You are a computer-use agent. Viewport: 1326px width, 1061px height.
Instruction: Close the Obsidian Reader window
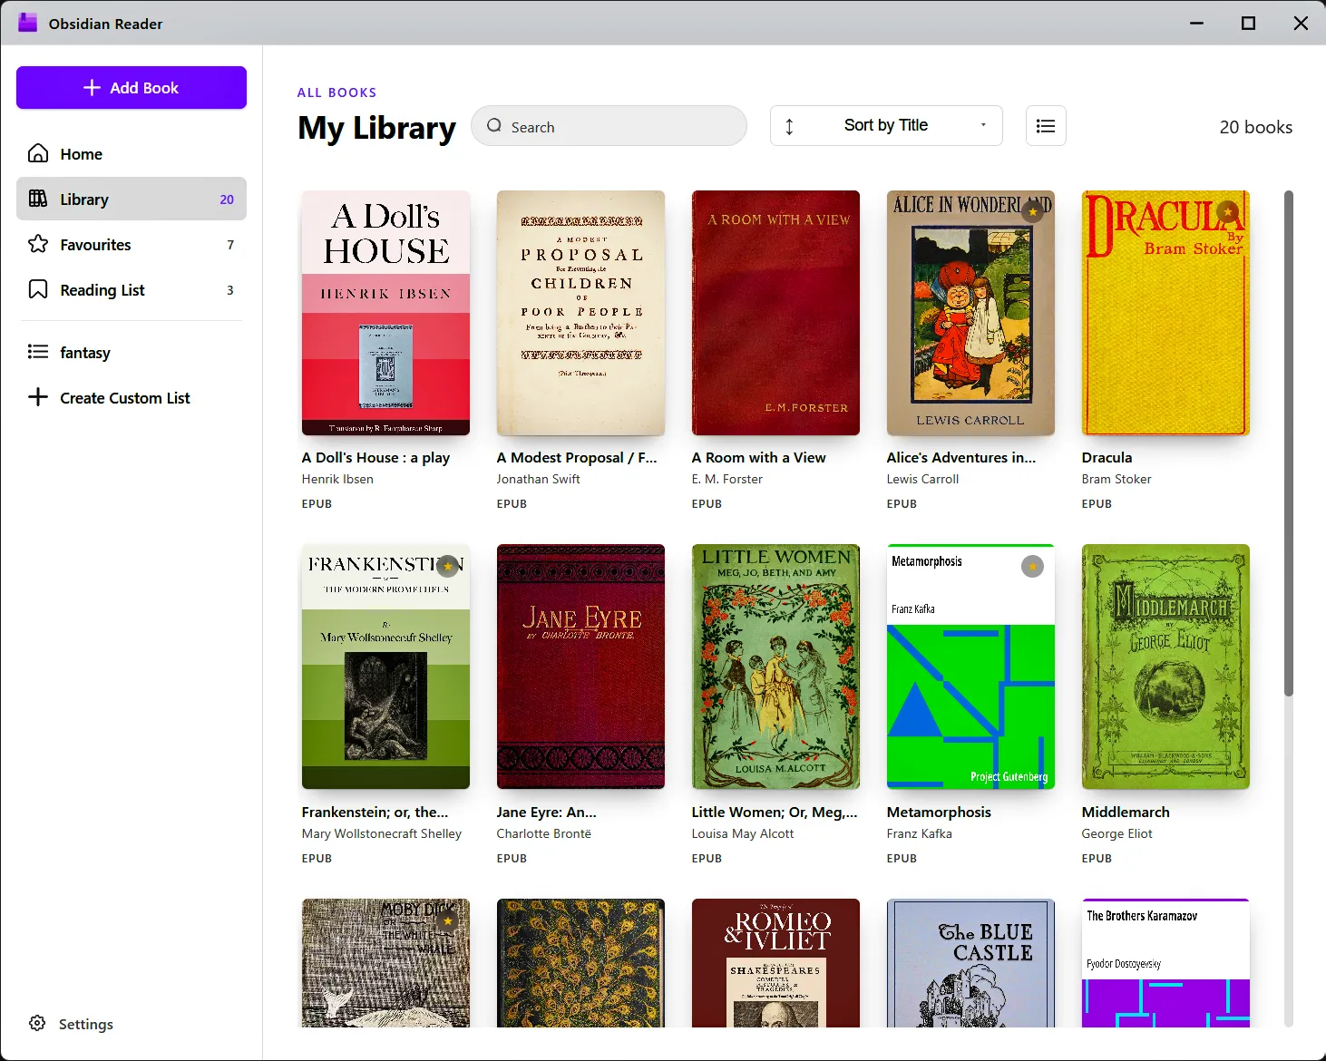point(1301,23)
